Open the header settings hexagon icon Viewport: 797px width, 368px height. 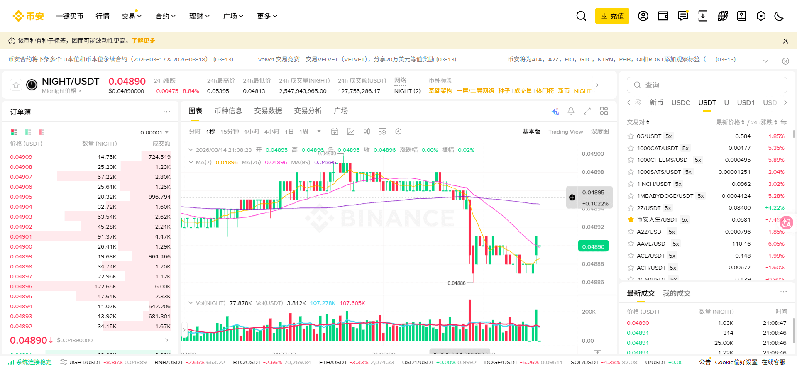coord(761,16)
